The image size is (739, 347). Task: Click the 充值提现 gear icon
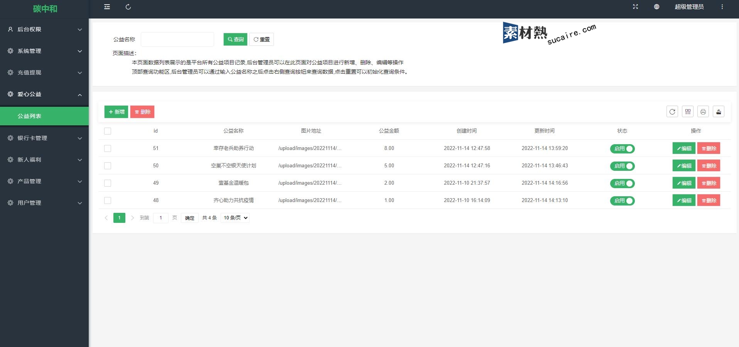coord(10,72)
